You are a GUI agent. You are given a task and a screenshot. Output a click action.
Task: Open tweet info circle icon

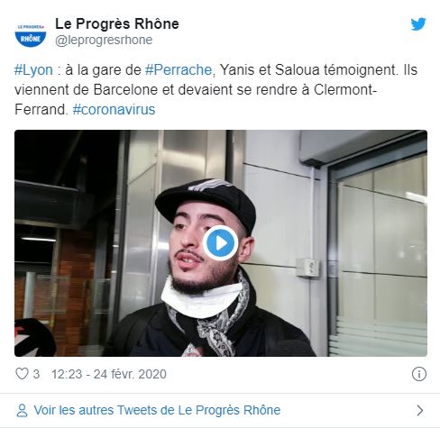point(419,374)
